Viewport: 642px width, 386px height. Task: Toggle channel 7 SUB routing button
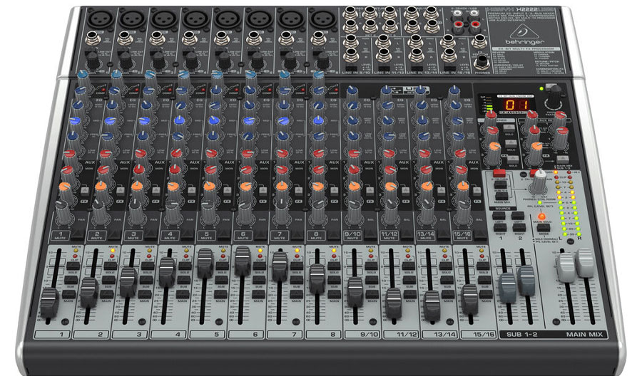tap(296, 281)
